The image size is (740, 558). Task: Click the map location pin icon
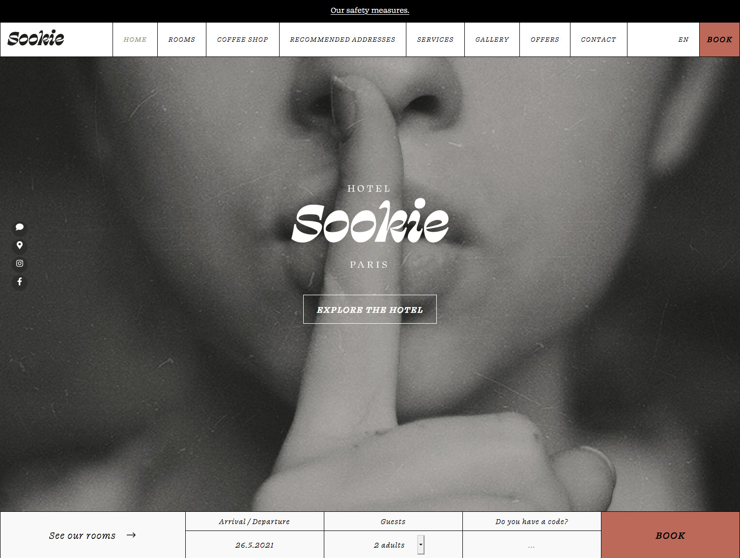pos(20,245)
